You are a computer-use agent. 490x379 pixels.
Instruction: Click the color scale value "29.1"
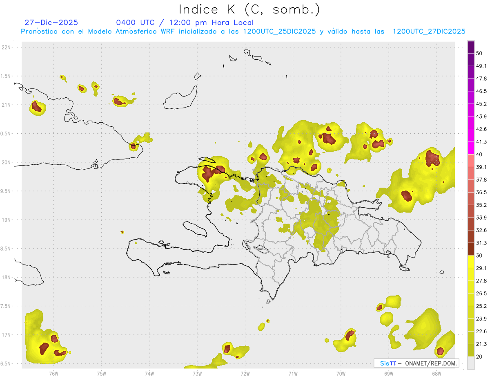[481, 268]
